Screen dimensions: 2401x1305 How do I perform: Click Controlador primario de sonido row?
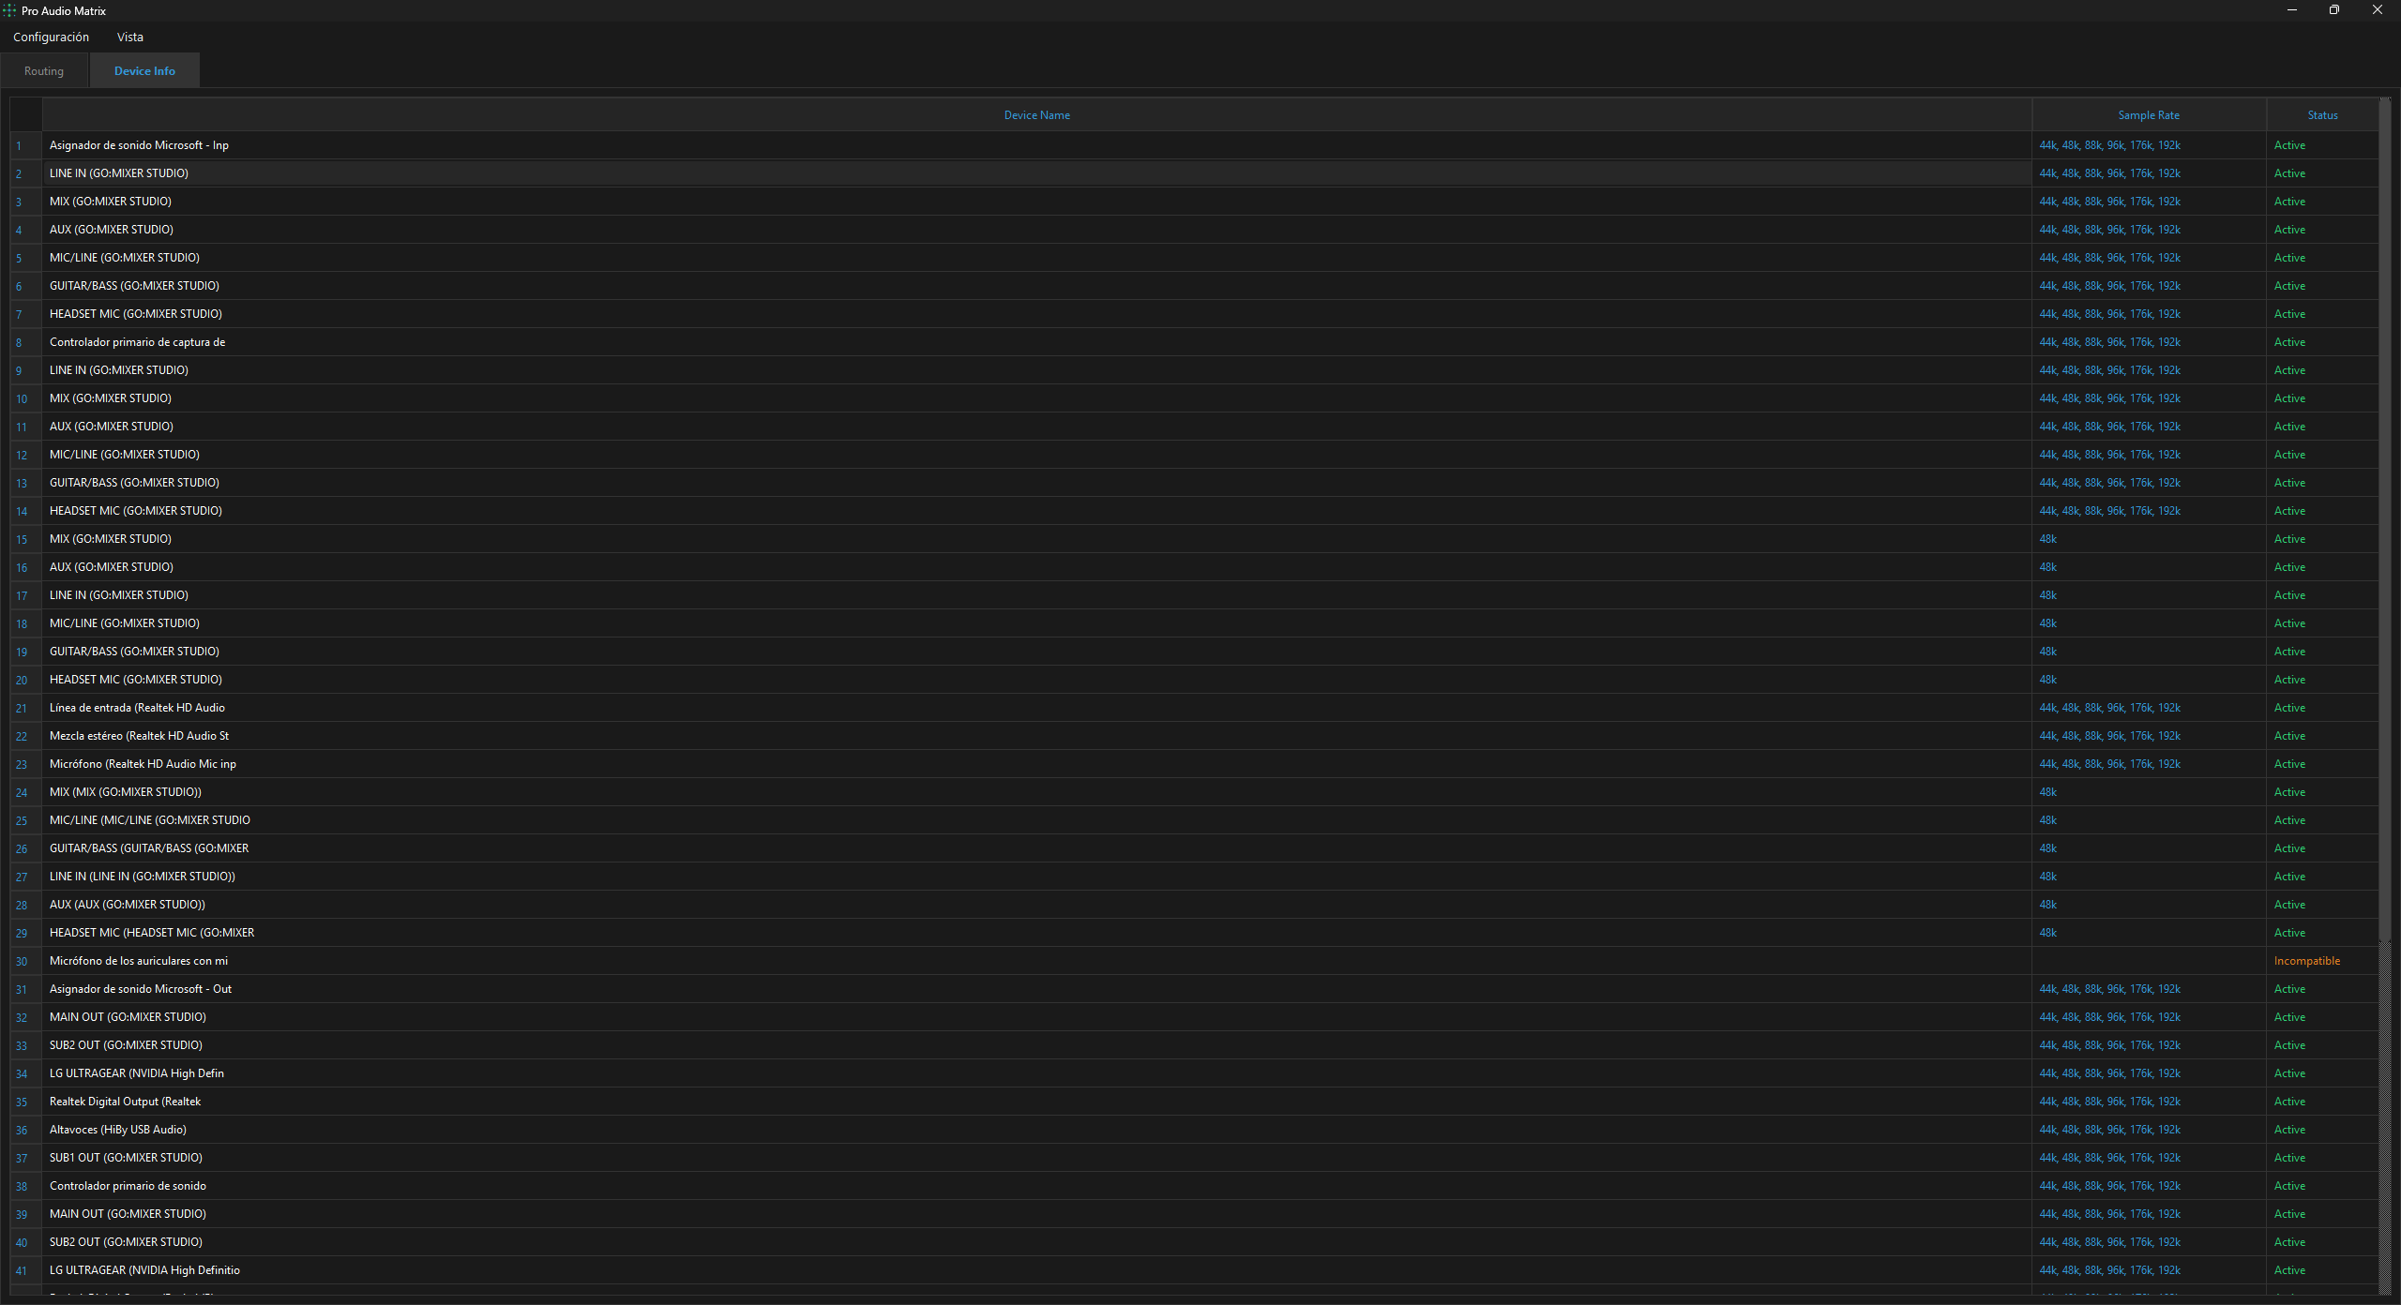pos(1036,1186)
